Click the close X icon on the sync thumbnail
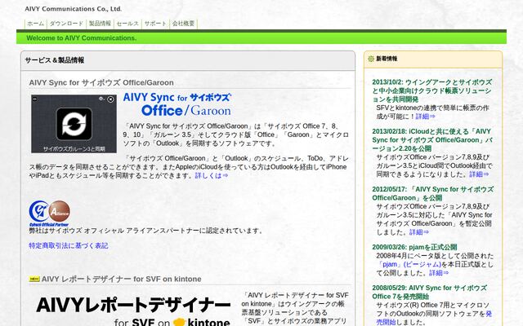The image size is (523, 326). (110, 99)
